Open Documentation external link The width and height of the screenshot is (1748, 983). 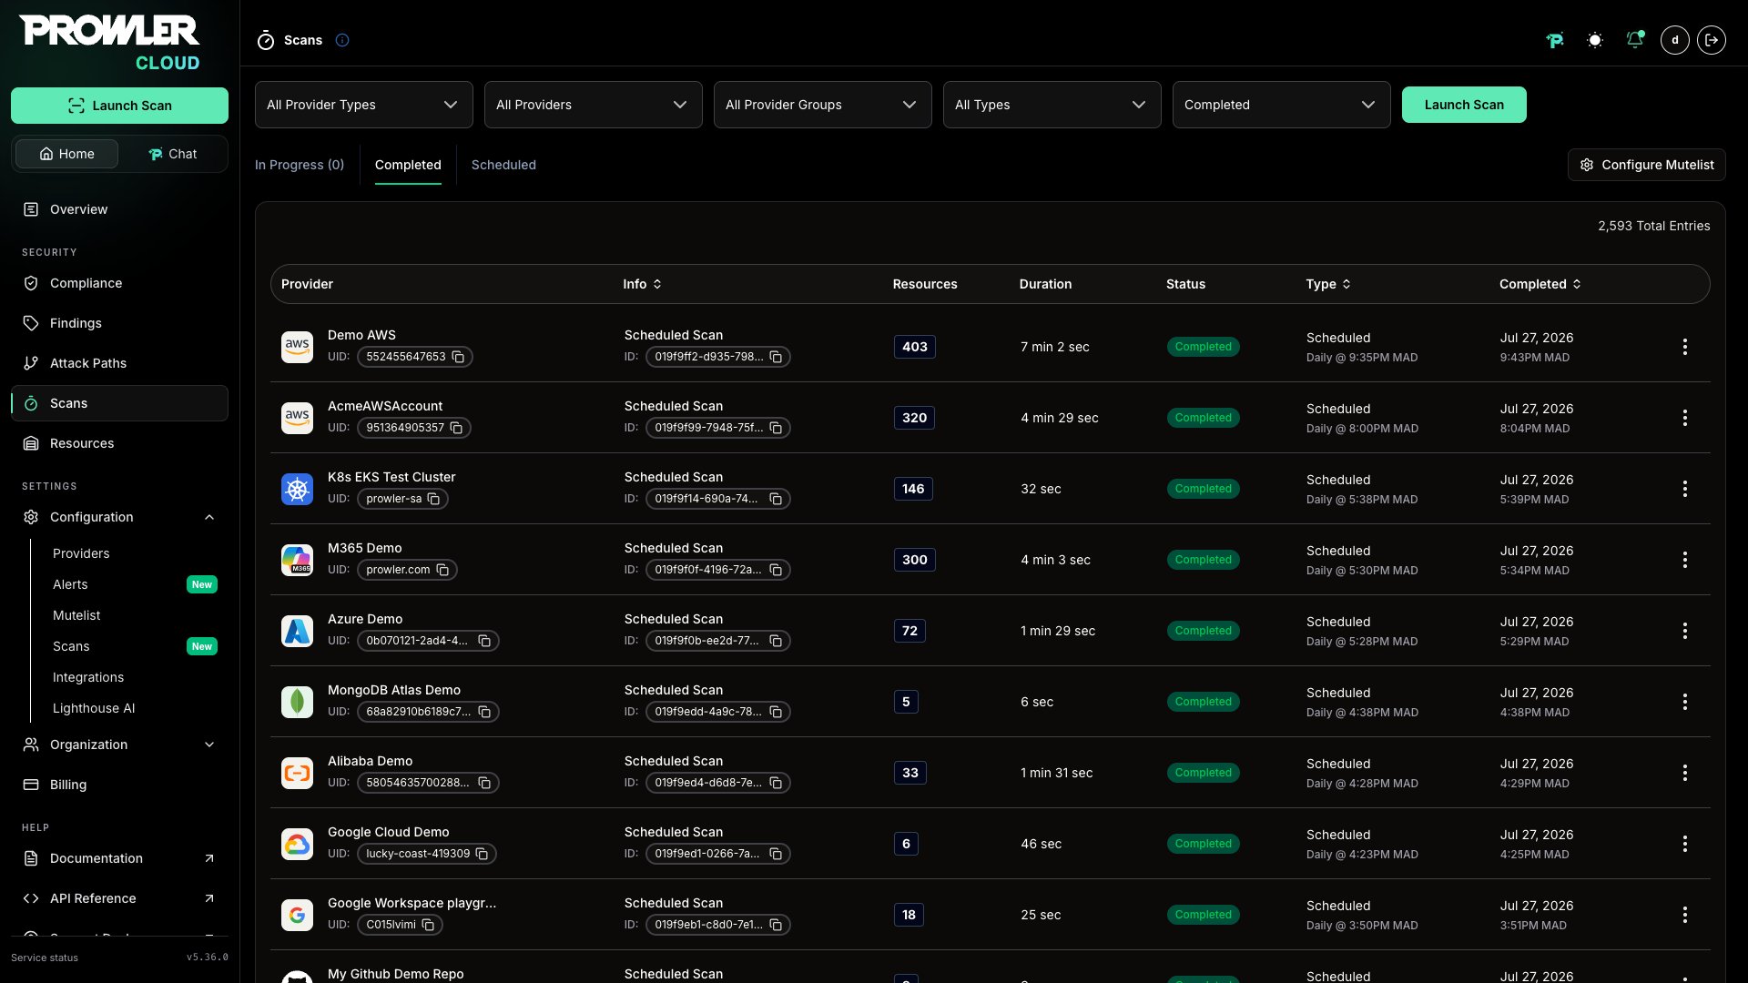click(x=119, y=858)
